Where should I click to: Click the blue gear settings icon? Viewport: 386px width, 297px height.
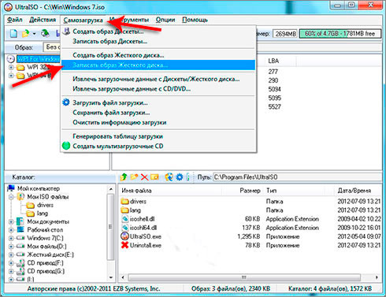180,177
